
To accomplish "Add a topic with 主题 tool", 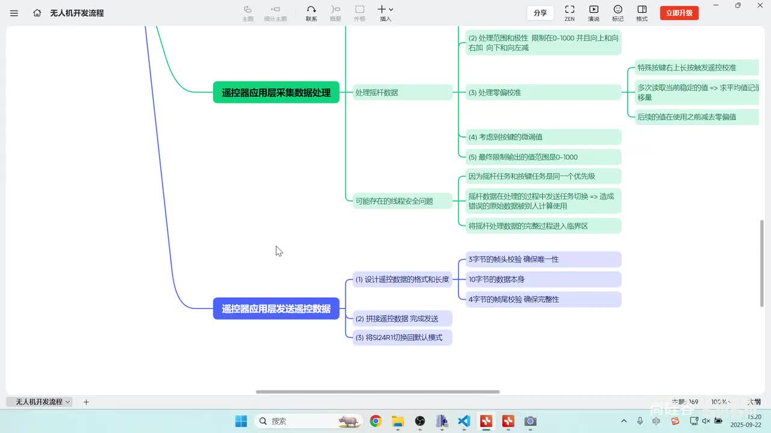I will 248,13.
